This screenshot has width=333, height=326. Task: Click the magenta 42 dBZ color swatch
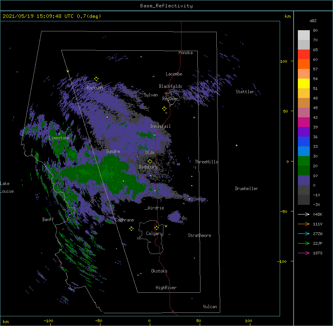[304, 122]
